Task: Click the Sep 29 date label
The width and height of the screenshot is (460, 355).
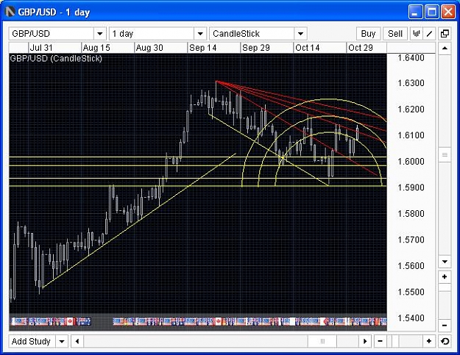Action: pos(256,48)
